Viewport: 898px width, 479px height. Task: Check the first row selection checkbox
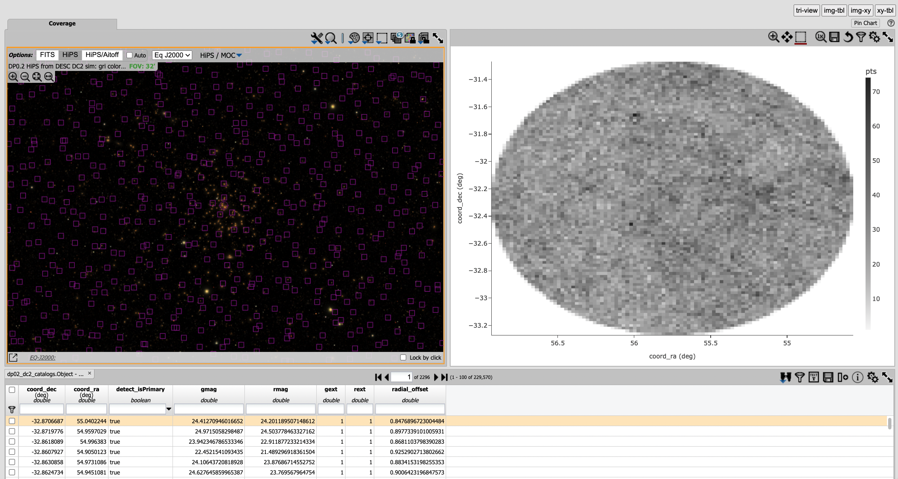point(12,421)
